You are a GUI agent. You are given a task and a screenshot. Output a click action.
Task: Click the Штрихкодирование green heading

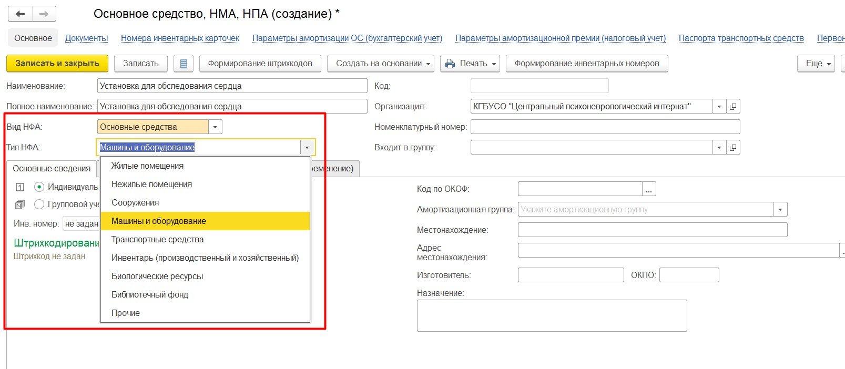(57, 243)
